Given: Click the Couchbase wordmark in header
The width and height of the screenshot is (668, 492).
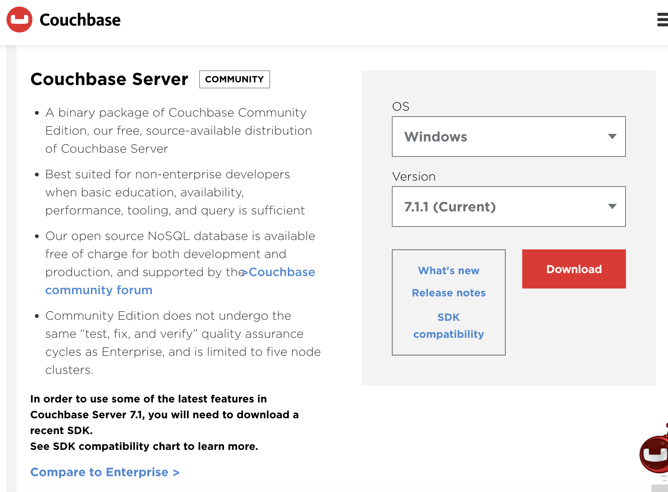Looking at the screenshot, I should pos(80,20).
